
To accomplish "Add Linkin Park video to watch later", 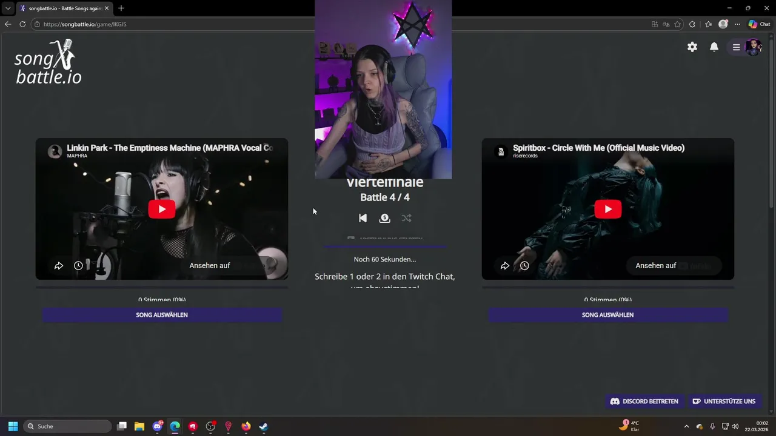I will (x=78, y=265).
